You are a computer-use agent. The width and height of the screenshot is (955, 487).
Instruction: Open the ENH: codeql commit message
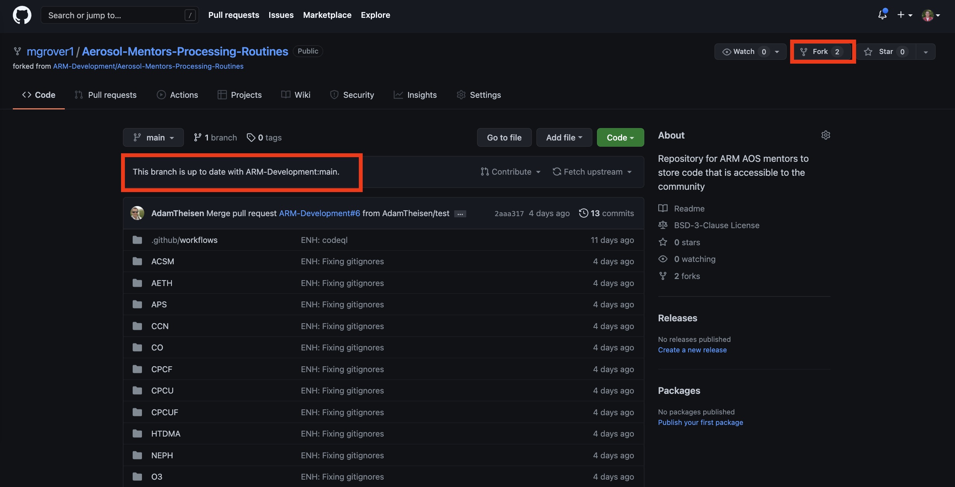click(x=324, y=240)
